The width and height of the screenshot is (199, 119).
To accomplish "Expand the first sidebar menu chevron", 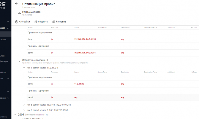I will coord(8,21).
